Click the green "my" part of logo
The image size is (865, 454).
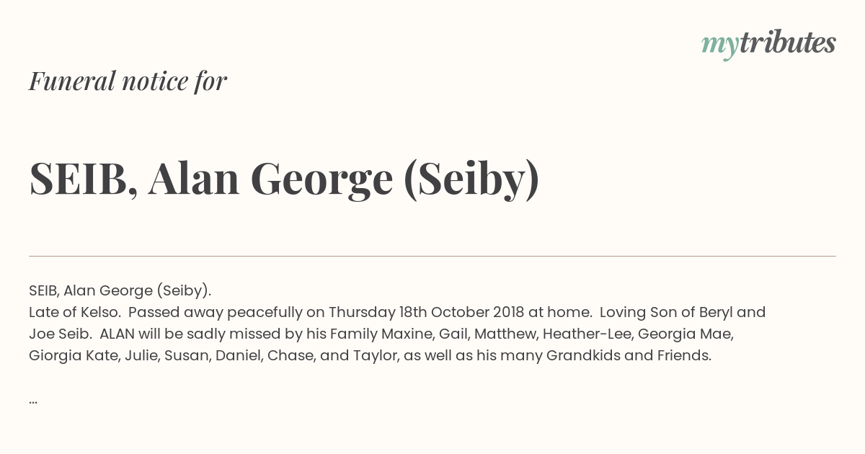[x=720, y=46]
